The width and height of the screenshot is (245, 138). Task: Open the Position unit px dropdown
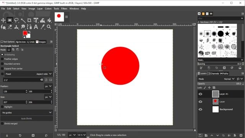[x=48, y=86]
